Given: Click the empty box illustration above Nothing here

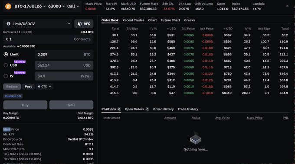Looking at the screenshot, I should 196,138.
